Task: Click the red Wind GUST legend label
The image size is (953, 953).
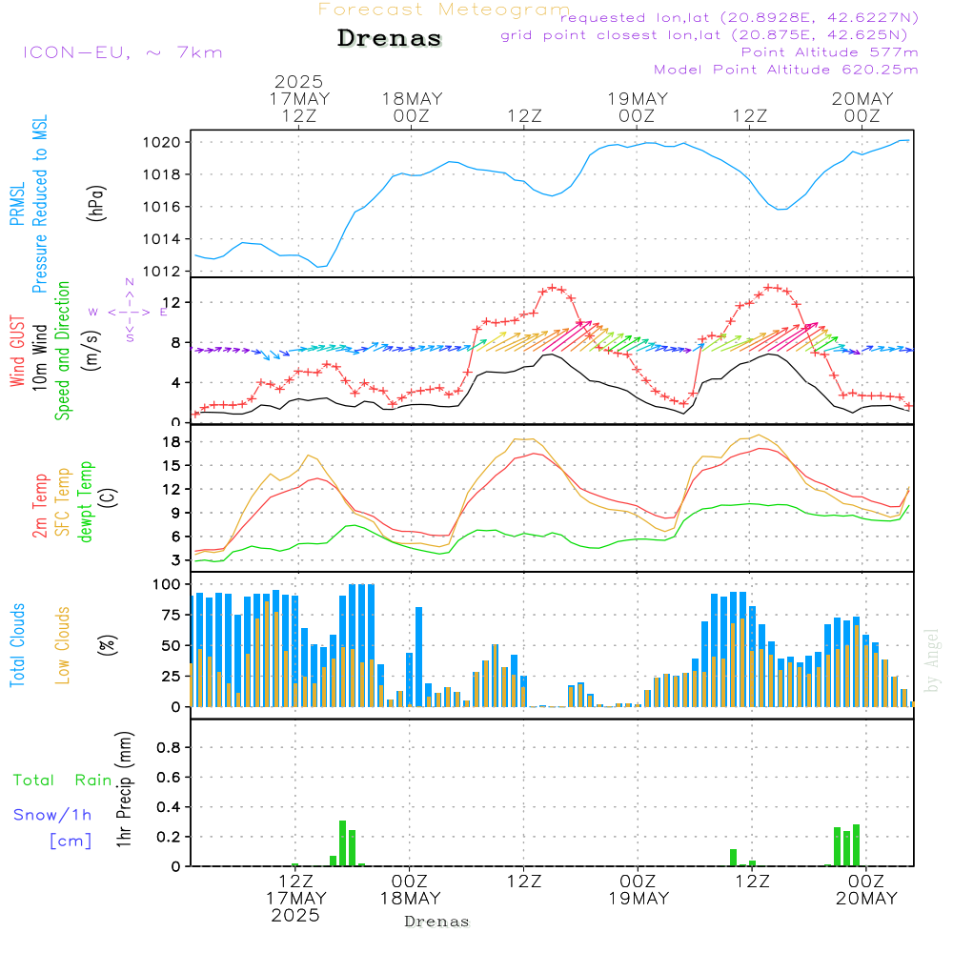Action: click(x=17, y=351)
